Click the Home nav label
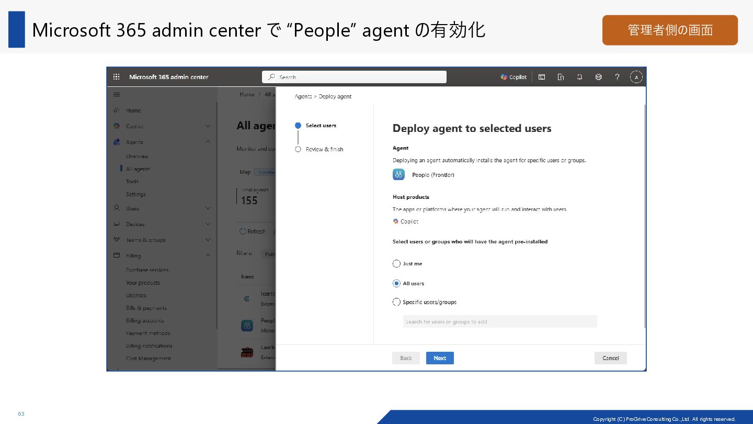753x424 pixels. click(133, 110)
